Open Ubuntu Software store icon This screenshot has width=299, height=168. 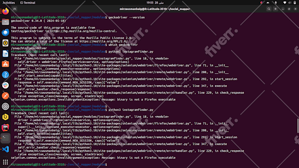click(5, 64)
